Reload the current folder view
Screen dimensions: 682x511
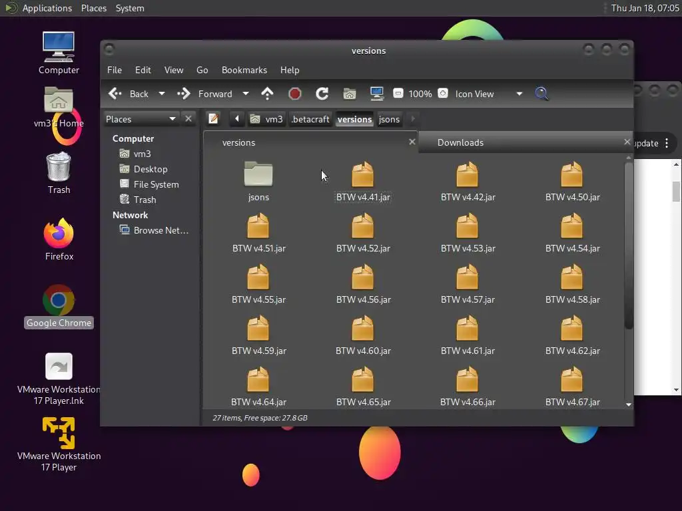pyautogui.click(x=322, y=94)
